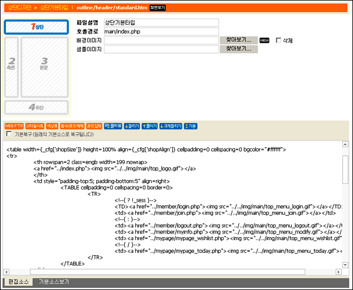Tick the 삭제 checkbox for background image
Image resolution: width=353 pixels, height=290 pixels.
point(278,41)
